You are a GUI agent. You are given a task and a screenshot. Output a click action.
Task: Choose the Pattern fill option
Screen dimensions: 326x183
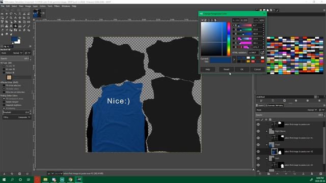pos(9,73)
